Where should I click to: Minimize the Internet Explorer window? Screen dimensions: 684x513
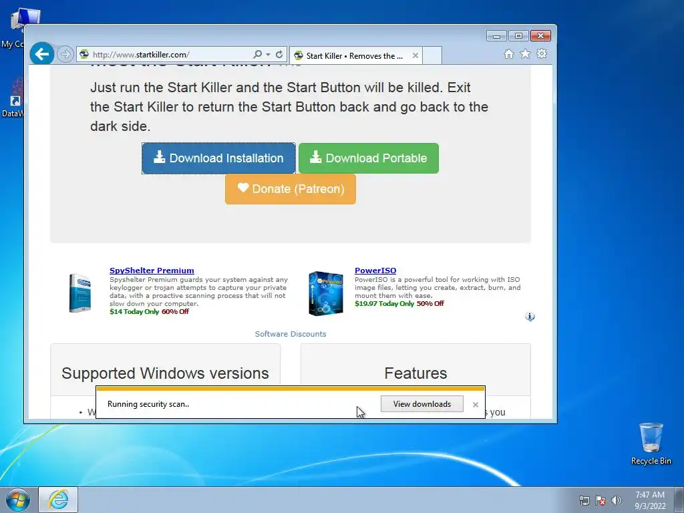[x=496, y=36]
